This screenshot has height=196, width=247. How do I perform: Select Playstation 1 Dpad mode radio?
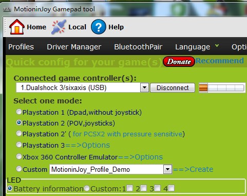tap(19, 112)
